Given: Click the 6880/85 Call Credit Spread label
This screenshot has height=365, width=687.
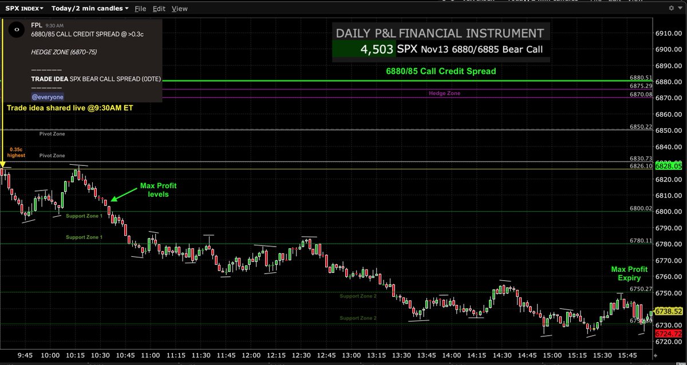Looking at the screenshot, I should (440, 71).
